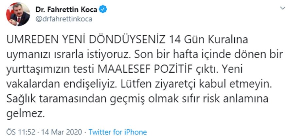Open the @drfahrettinkoca handle link
Screen dimensions: 288x139
(64, 19)
